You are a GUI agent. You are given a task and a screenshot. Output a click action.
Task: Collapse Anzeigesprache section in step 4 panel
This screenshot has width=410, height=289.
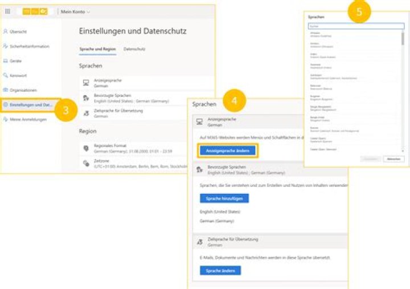click(248, 122)
